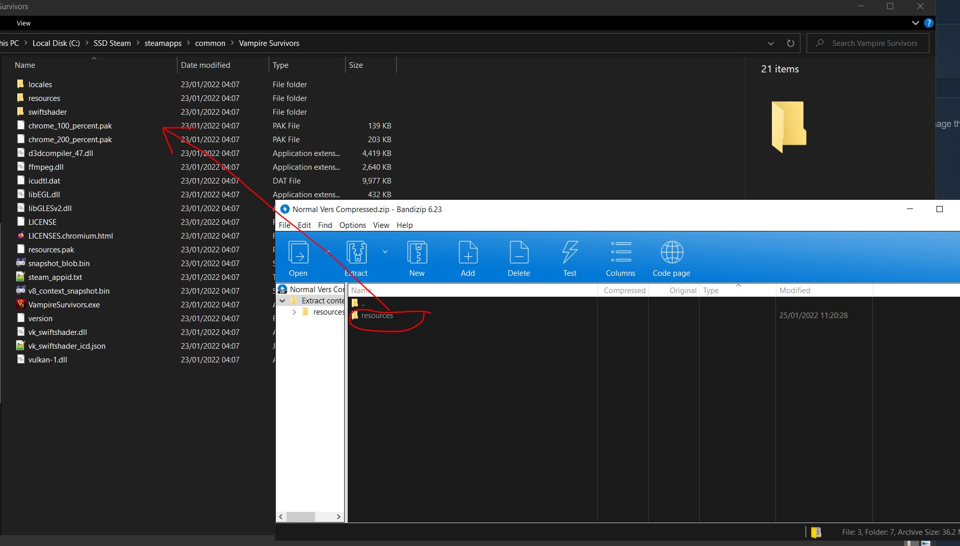The image size is (960, 546).
Task: Open the Edit menu in Bandizip
Action: tap(304, 225)
